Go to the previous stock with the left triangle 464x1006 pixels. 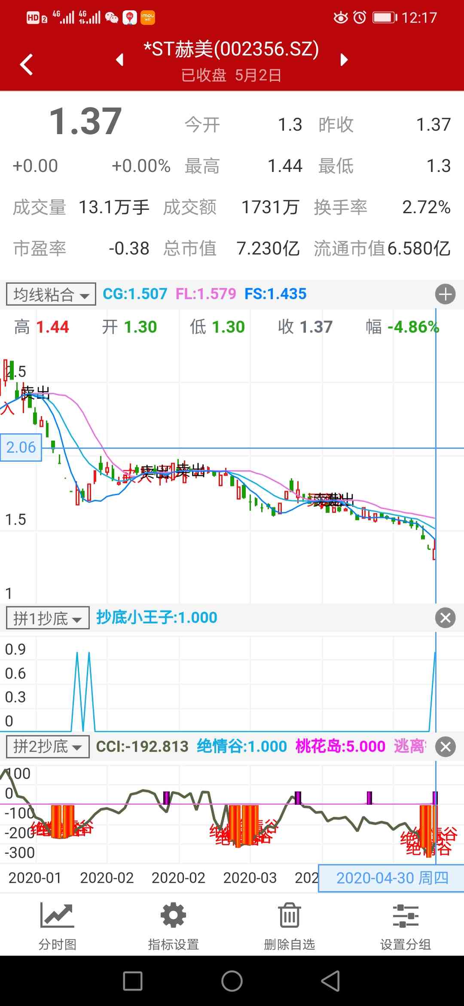[120, 59]
